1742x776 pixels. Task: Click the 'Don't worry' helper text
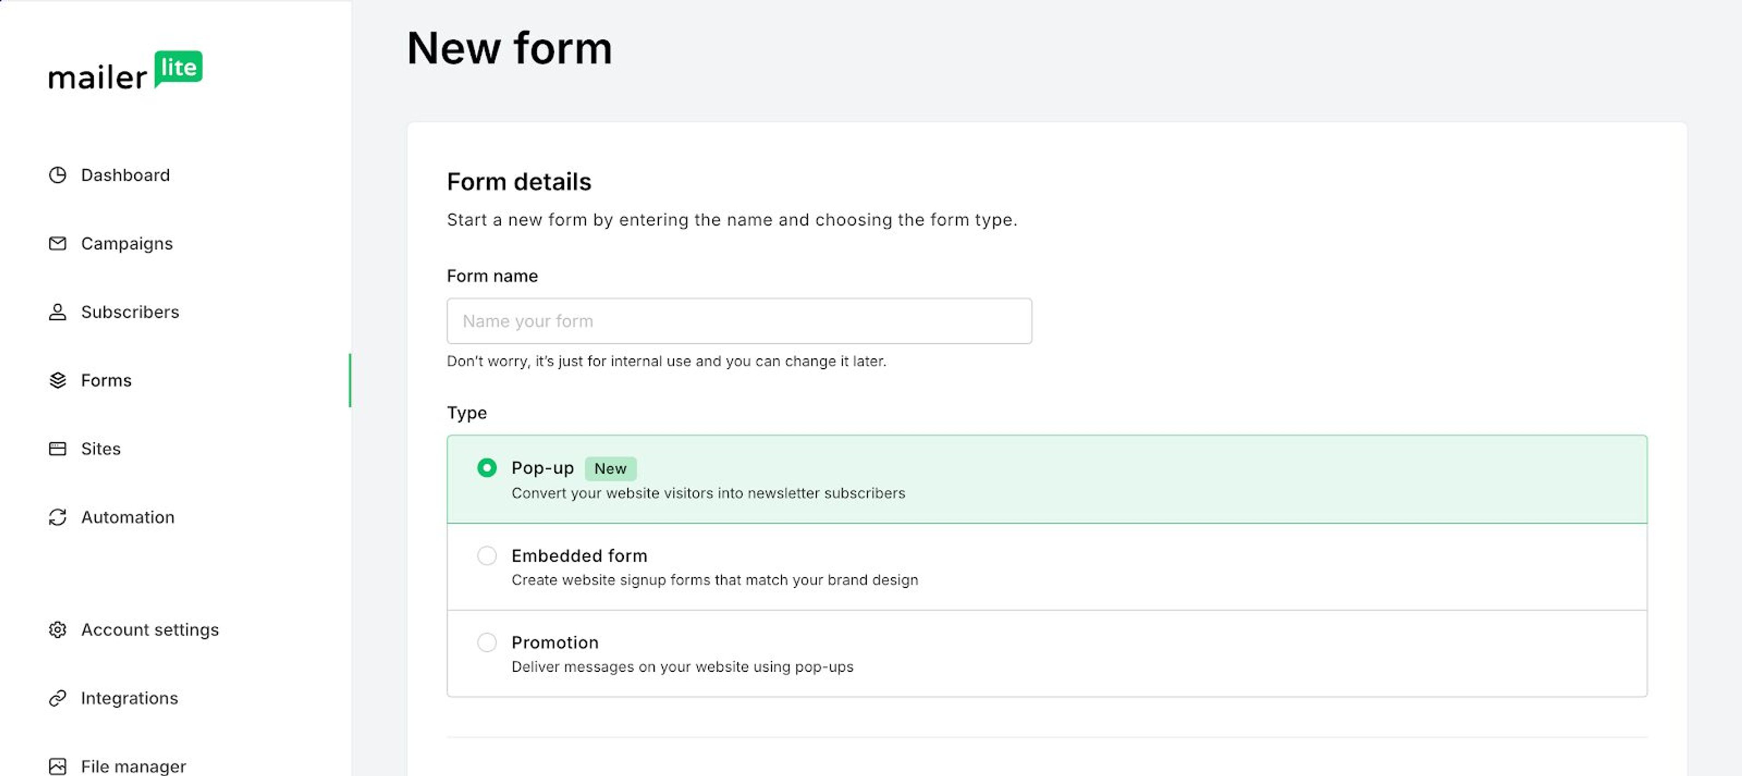tap(666, 361)
